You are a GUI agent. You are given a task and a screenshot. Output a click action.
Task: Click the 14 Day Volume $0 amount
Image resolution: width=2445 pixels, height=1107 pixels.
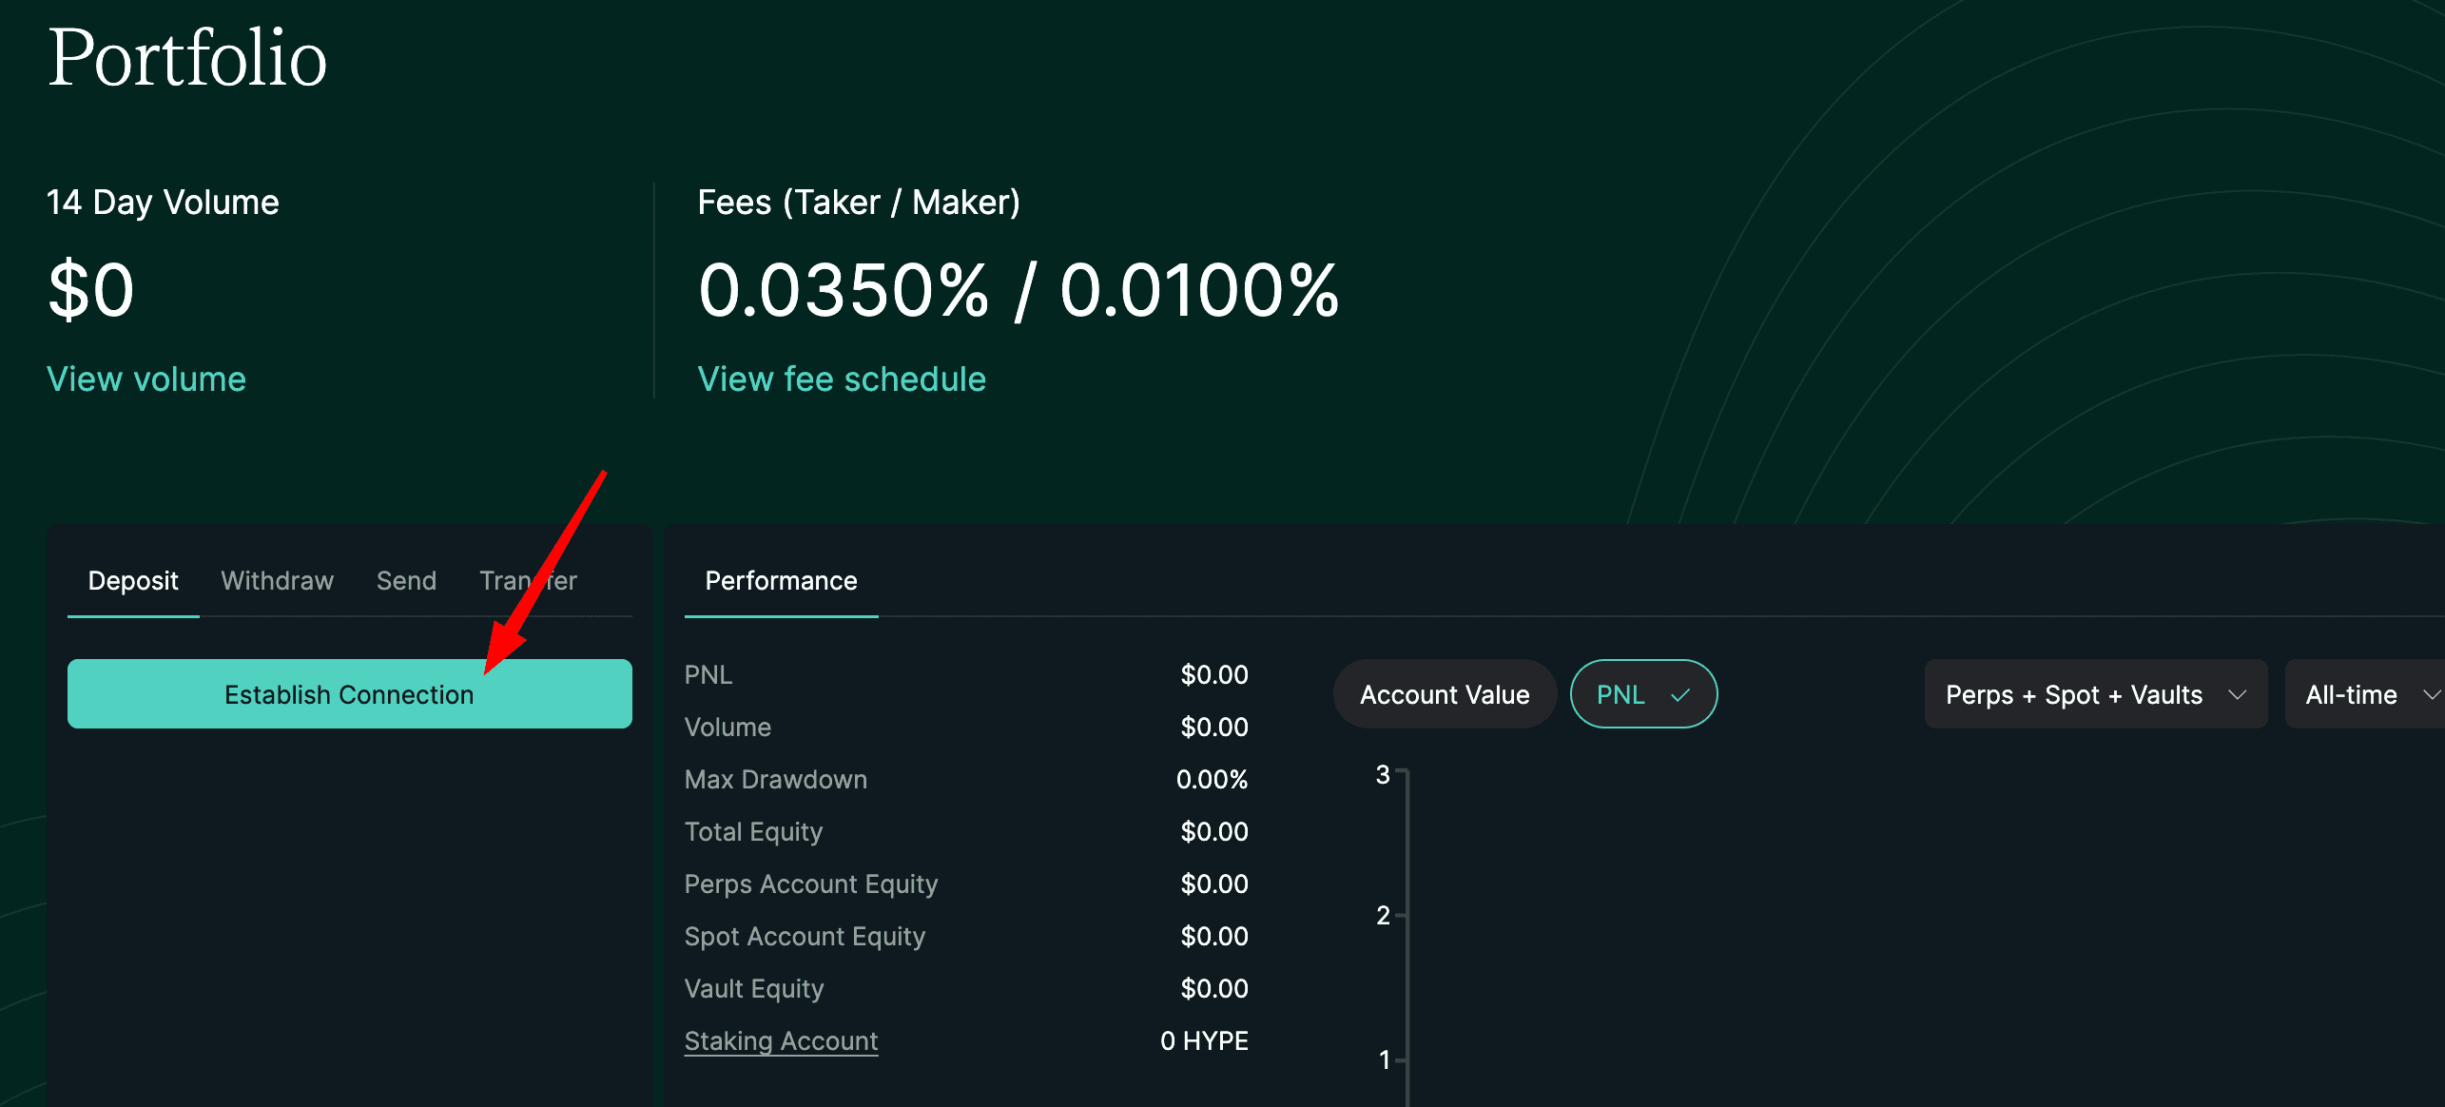click(91, 290)
